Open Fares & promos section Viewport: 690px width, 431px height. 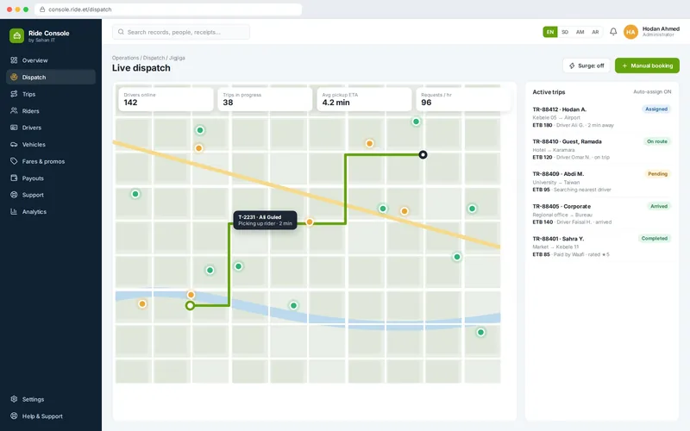[51, 161]
